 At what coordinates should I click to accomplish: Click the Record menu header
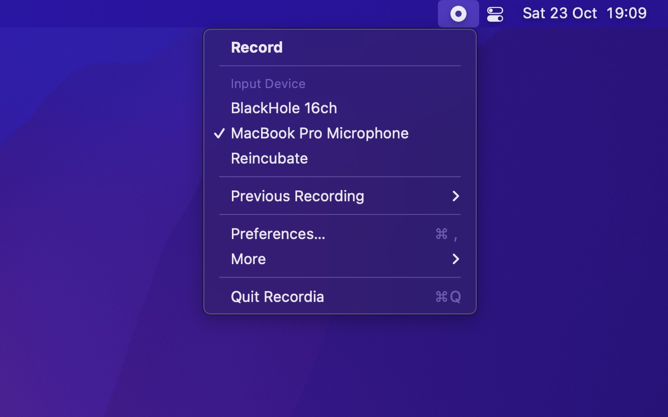(x=257, y=47)
